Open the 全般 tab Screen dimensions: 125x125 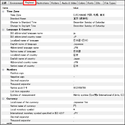point(4,3)
